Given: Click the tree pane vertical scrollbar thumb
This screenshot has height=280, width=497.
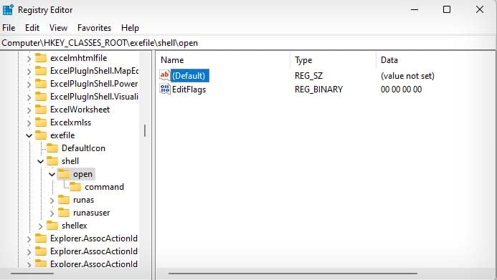Looking at the screenshot, I should [x=145, y=130].
